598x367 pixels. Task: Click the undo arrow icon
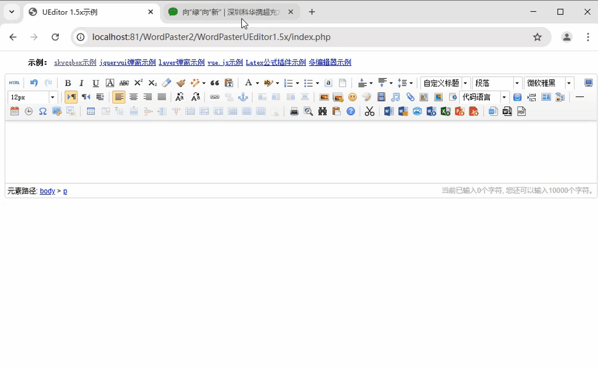click(34, 83)
